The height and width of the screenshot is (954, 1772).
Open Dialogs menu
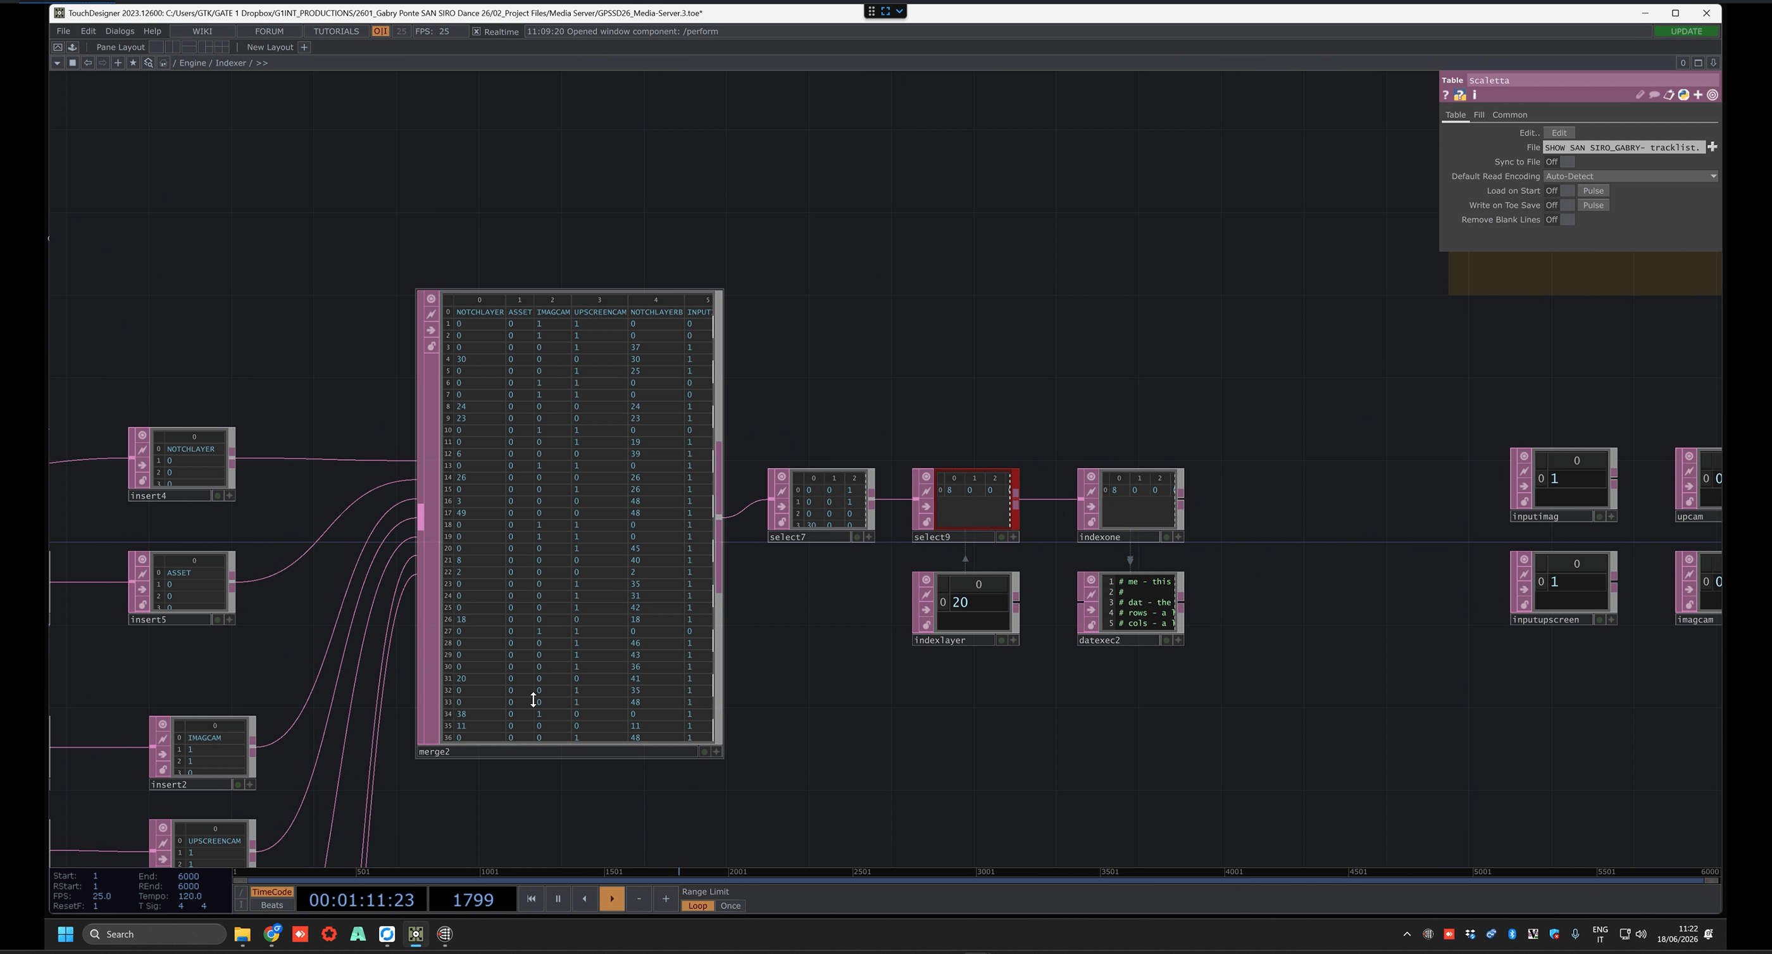120,31
